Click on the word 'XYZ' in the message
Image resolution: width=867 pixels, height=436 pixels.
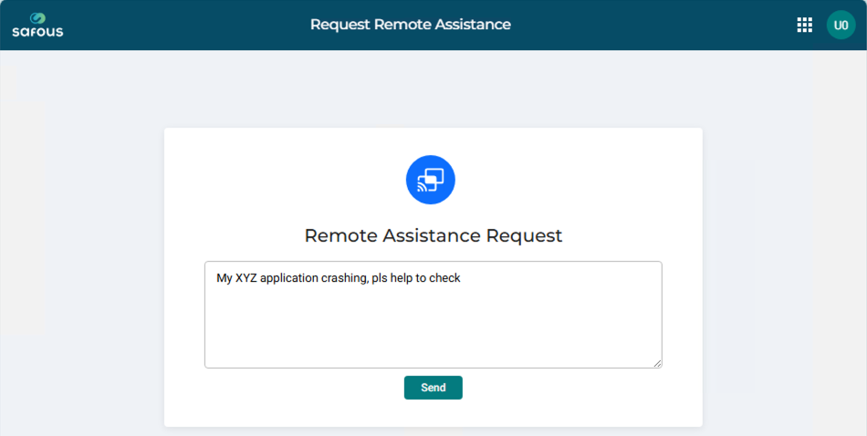(245, 278)
